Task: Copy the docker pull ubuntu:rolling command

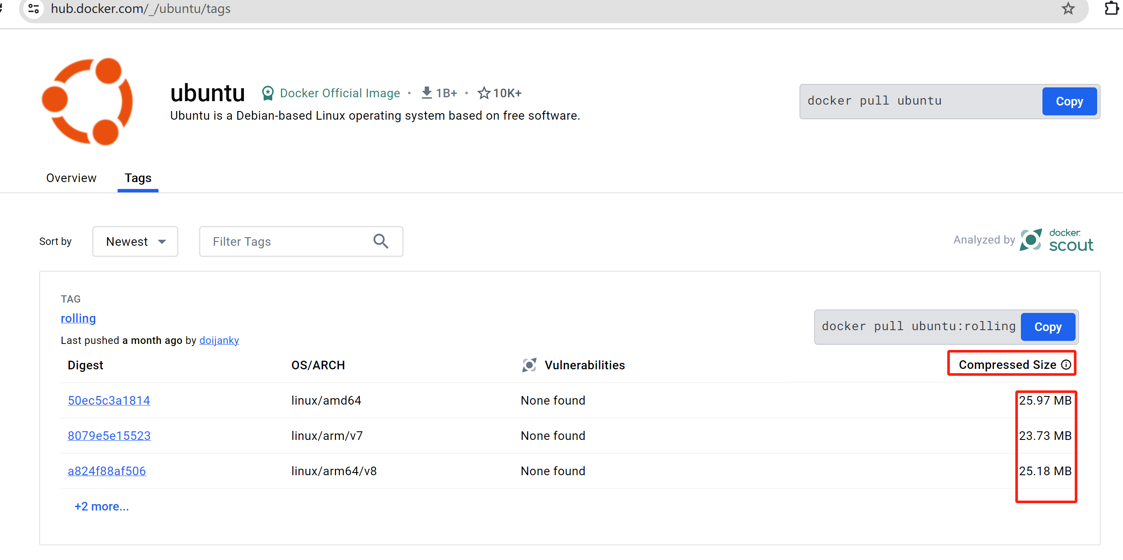Action: [x=1048, y=327]
